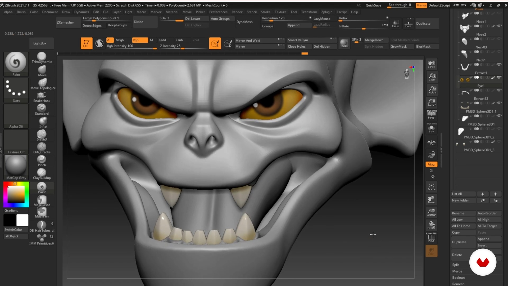
Task: Toggle Transp transparency mode
Action: coord(396,23)
